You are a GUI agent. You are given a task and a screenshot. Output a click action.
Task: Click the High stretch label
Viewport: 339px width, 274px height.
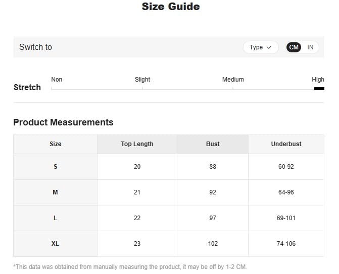[x=318, y=80]
